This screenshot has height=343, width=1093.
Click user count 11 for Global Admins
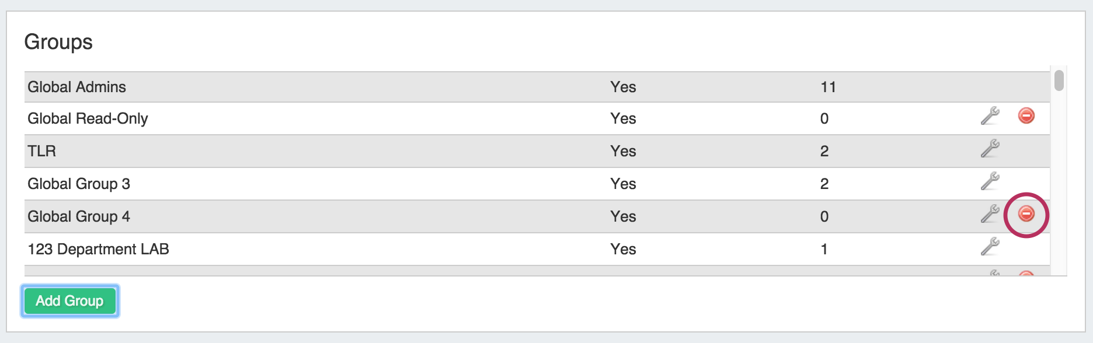(x=828, y=87)
